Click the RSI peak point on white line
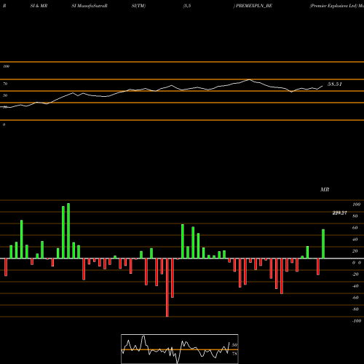The image size is (364, 364). [x=249, y=79]
